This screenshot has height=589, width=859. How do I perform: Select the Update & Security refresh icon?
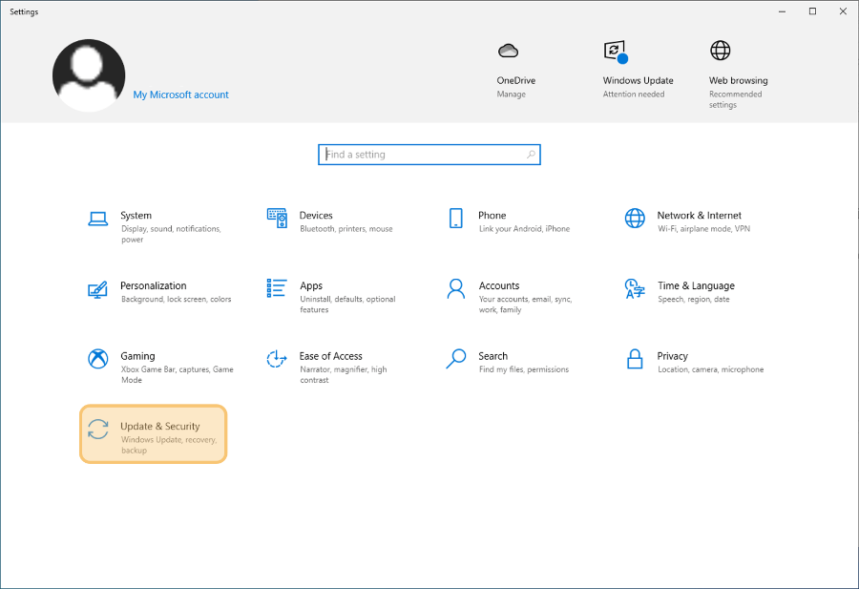[98, 429]
